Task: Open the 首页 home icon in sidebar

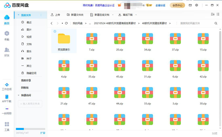Action: (7, 20)
